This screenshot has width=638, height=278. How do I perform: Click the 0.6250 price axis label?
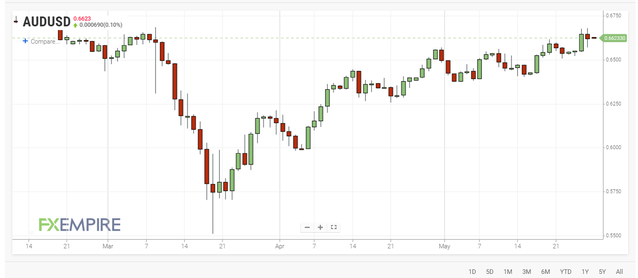pos(613,103)
